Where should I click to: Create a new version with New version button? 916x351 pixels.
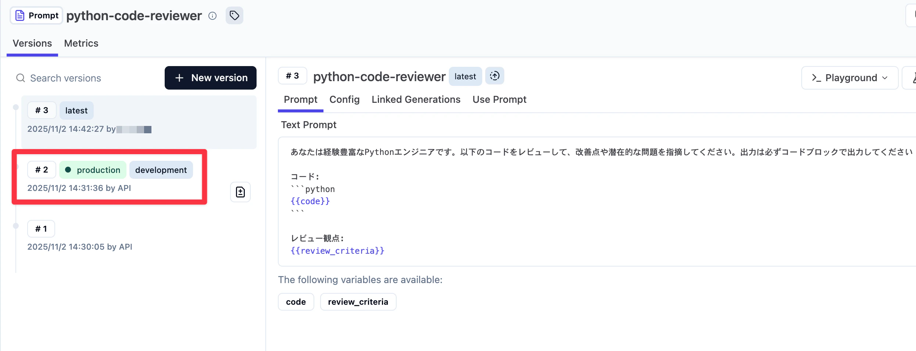point(211,78)
